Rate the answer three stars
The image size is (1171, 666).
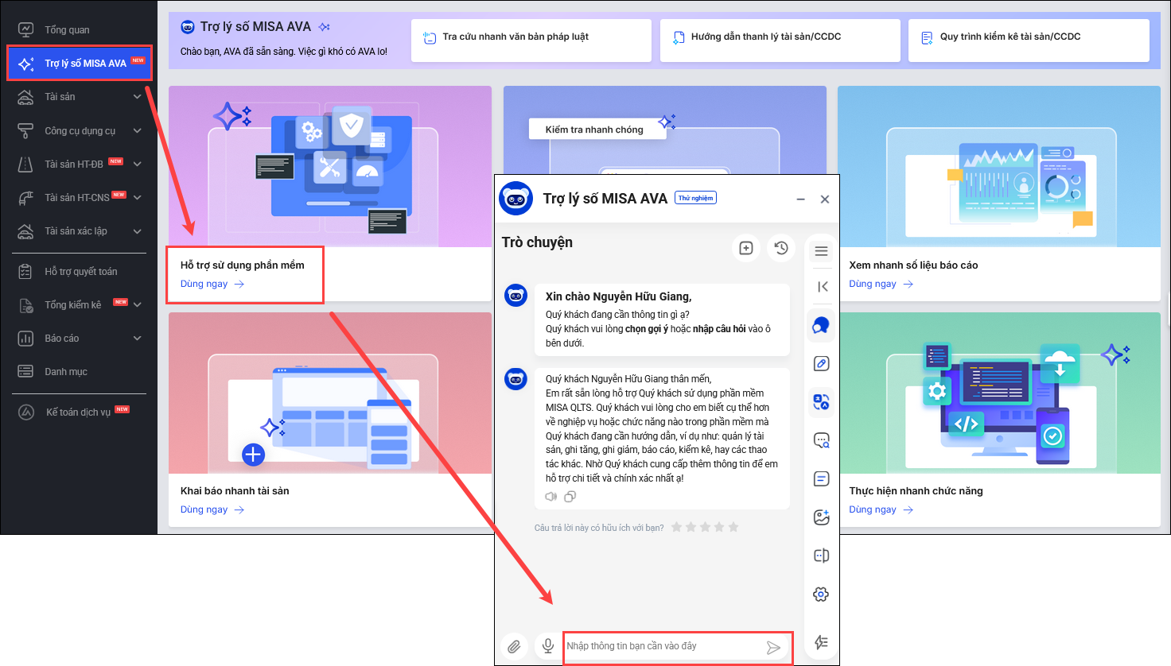point(705,527)
